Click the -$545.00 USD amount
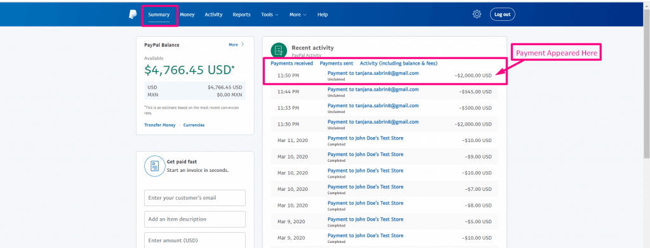 click(475, 91)
